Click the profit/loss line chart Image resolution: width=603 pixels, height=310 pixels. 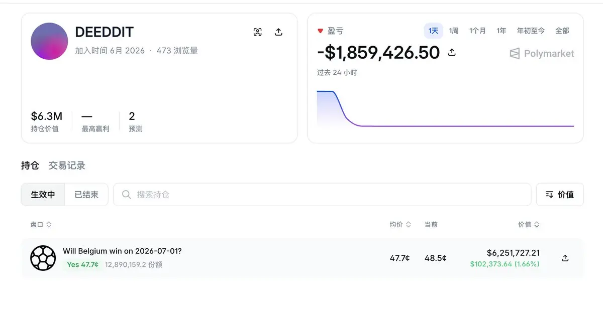(445, 109)
